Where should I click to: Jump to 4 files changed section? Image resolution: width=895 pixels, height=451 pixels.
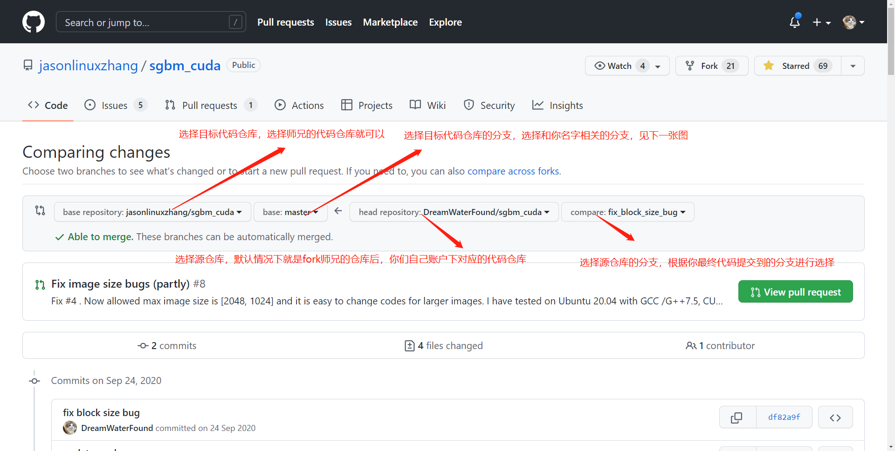pos(444,346)
